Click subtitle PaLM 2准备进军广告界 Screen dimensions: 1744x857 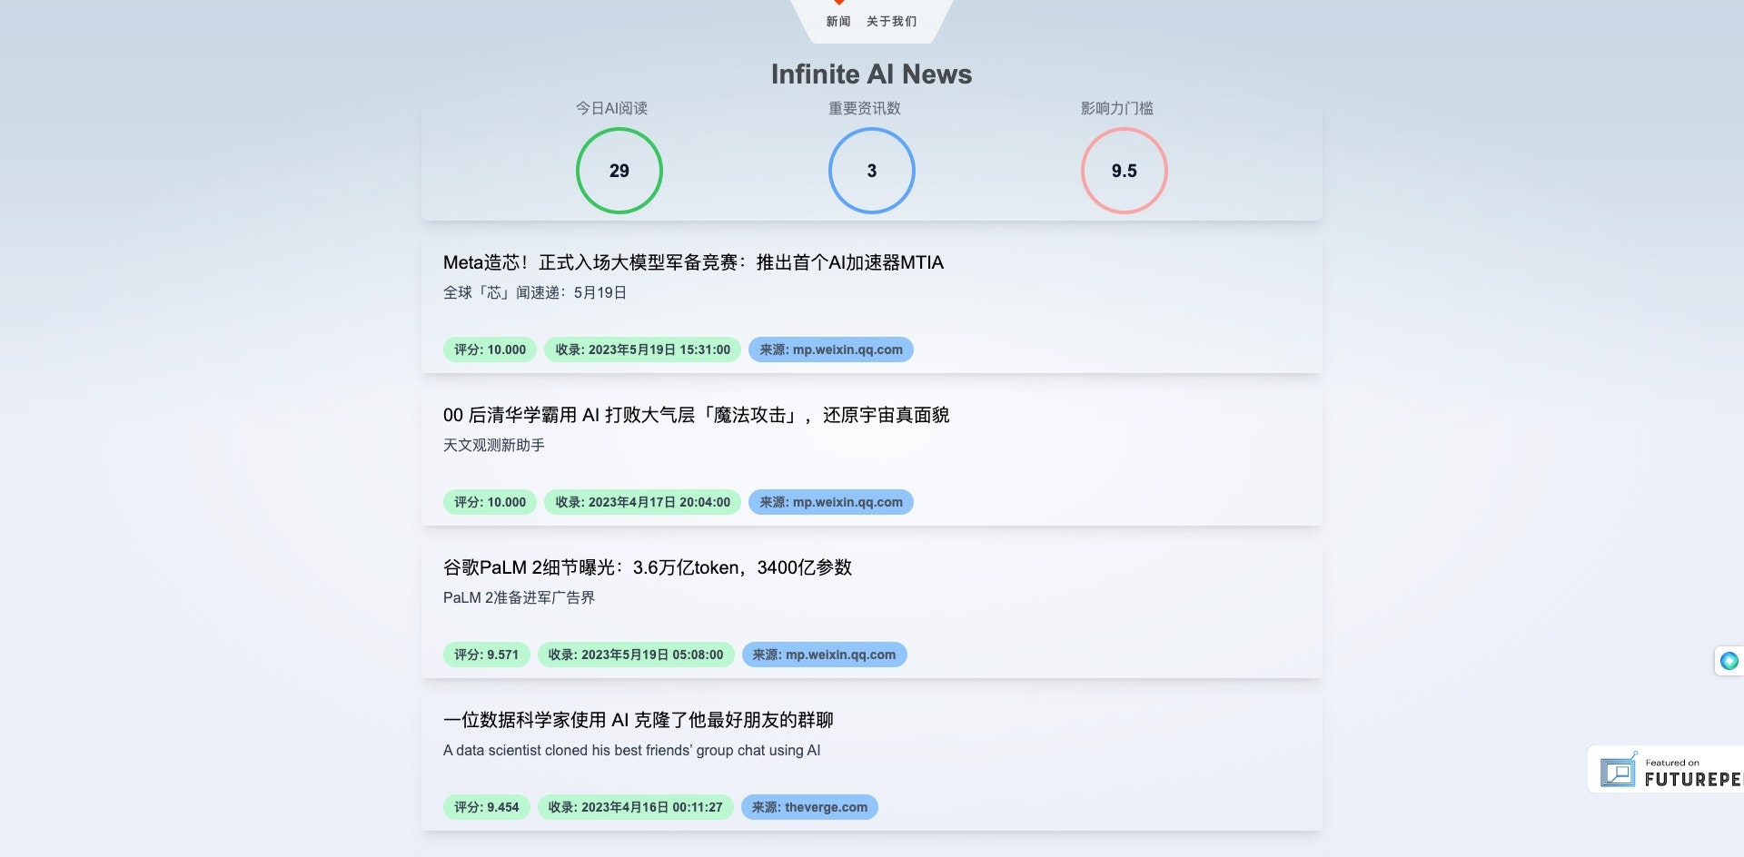point(519,597)
